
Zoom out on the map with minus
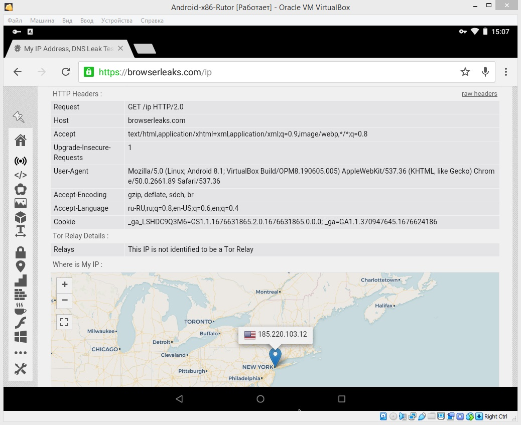[x=64, y=301]
